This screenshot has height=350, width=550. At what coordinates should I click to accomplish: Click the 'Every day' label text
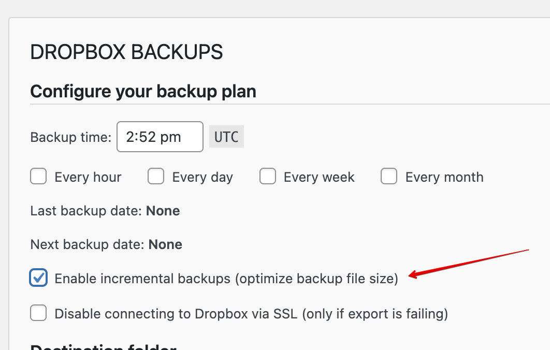pyautogui.click(x=202, y=177)
